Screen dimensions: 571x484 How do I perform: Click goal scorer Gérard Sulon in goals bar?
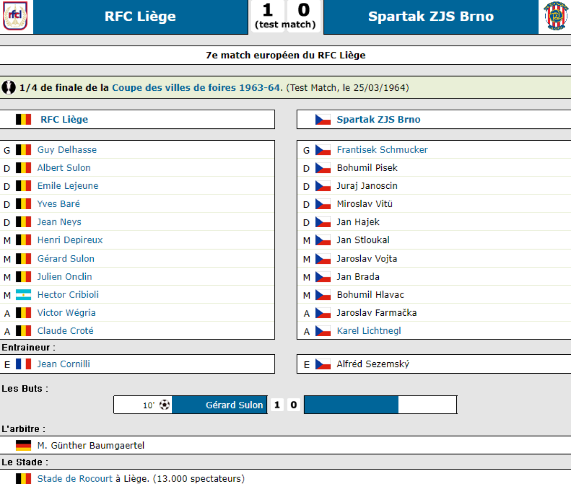point(234,405)
